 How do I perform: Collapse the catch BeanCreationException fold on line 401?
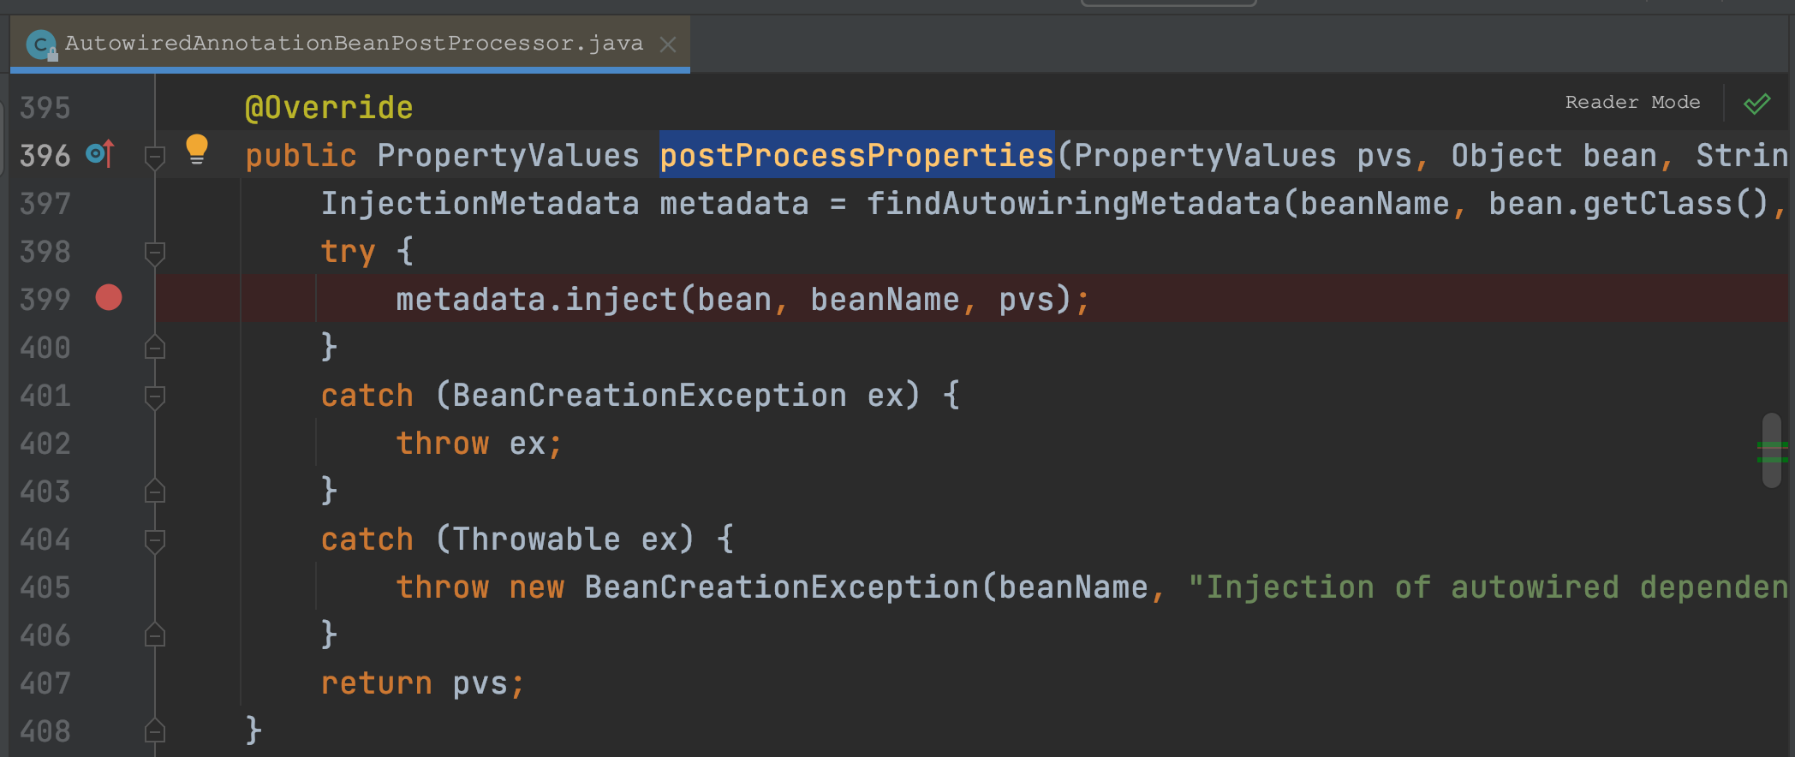tap(155, 396)
